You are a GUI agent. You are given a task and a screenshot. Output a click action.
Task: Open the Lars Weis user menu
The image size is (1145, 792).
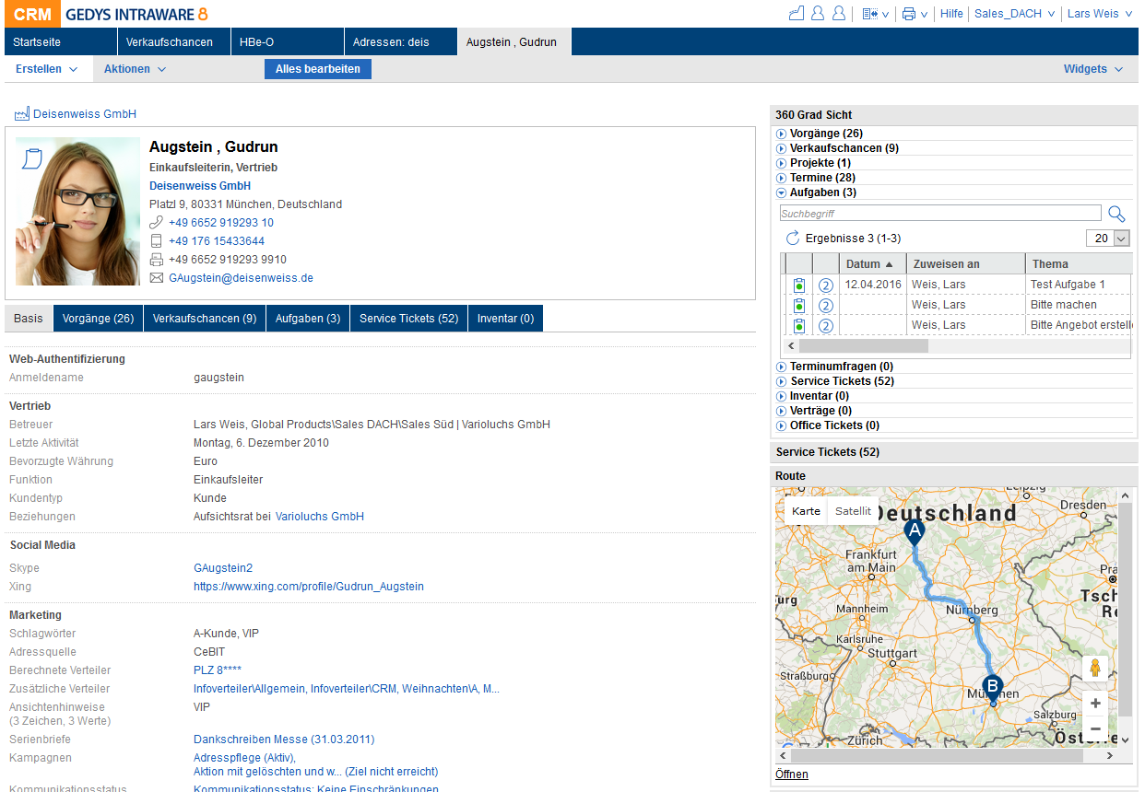click(1100, 14)
